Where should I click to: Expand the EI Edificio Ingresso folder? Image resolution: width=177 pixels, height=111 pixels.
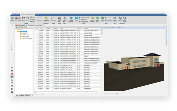pyautogui.click(x=19, y=36)
